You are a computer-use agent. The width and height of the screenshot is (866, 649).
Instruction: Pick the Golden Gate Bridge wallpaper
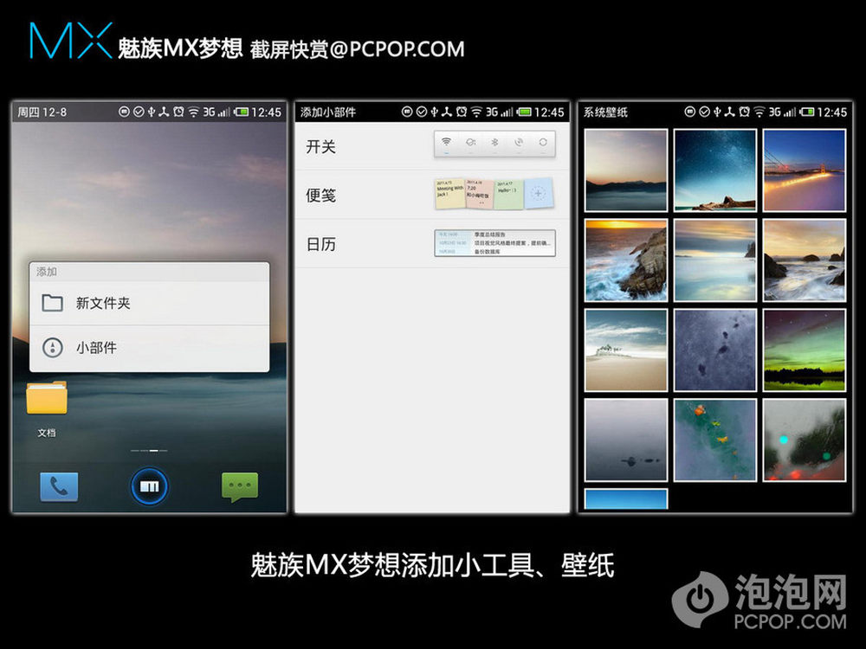point(805,170)
